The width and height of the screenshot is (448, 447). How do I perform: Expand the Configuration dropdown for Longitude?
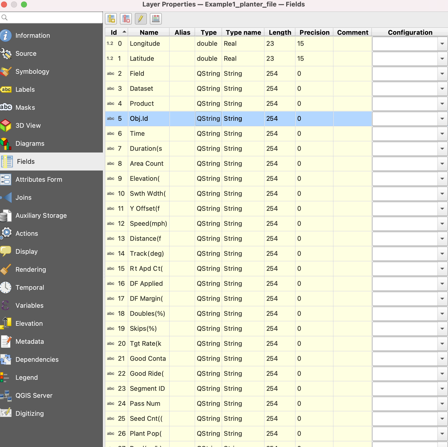pos(442,44)
